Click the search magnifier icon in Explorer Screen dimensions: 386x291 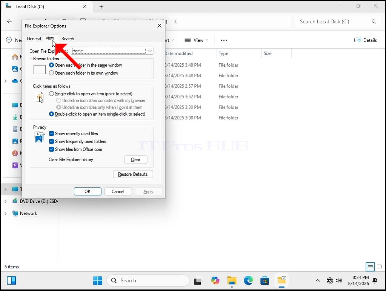(x=374, y=21)
